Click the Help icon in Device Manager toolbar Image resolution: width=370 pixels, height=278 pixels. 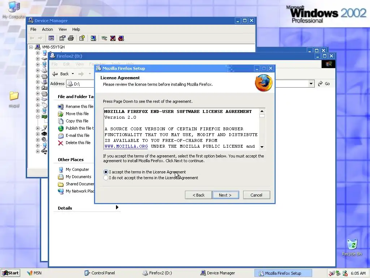(x=82, y=38)
